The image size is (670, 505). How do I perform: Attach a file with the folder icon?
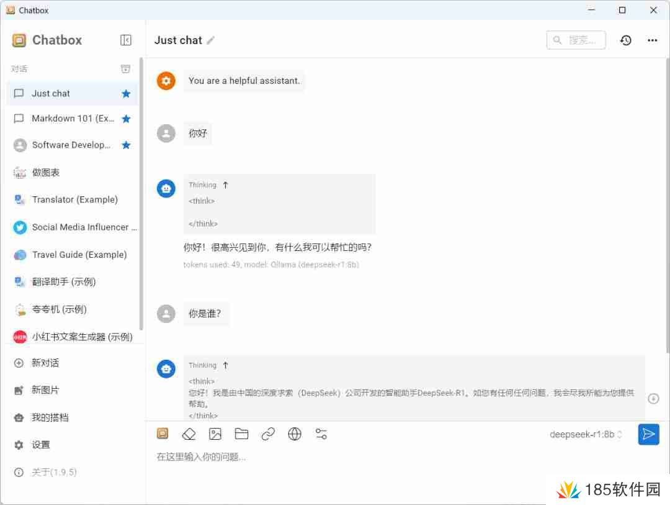[x=242, y=434]
